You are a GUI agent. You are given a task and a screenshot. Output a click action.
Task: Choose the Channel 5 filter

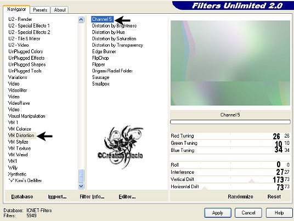pos(102,19)
